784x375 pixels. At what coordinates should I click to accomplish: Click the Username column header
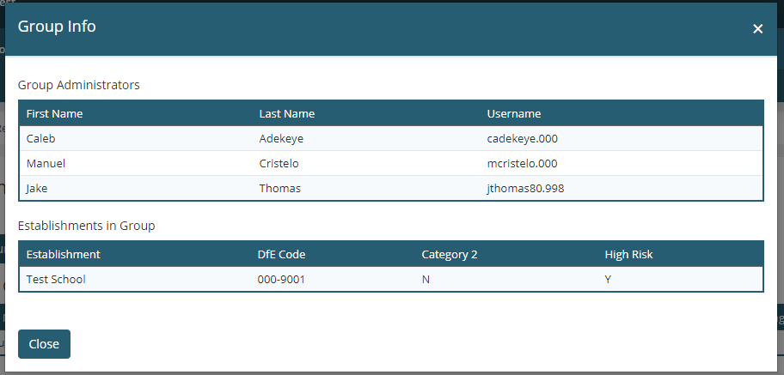(x=513, y=113)
